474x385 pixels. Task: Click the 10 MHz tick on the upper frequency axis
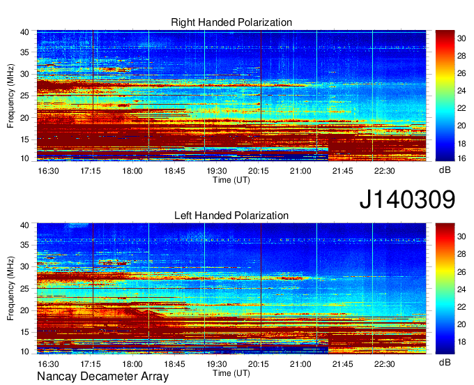(x=24, y=158)
